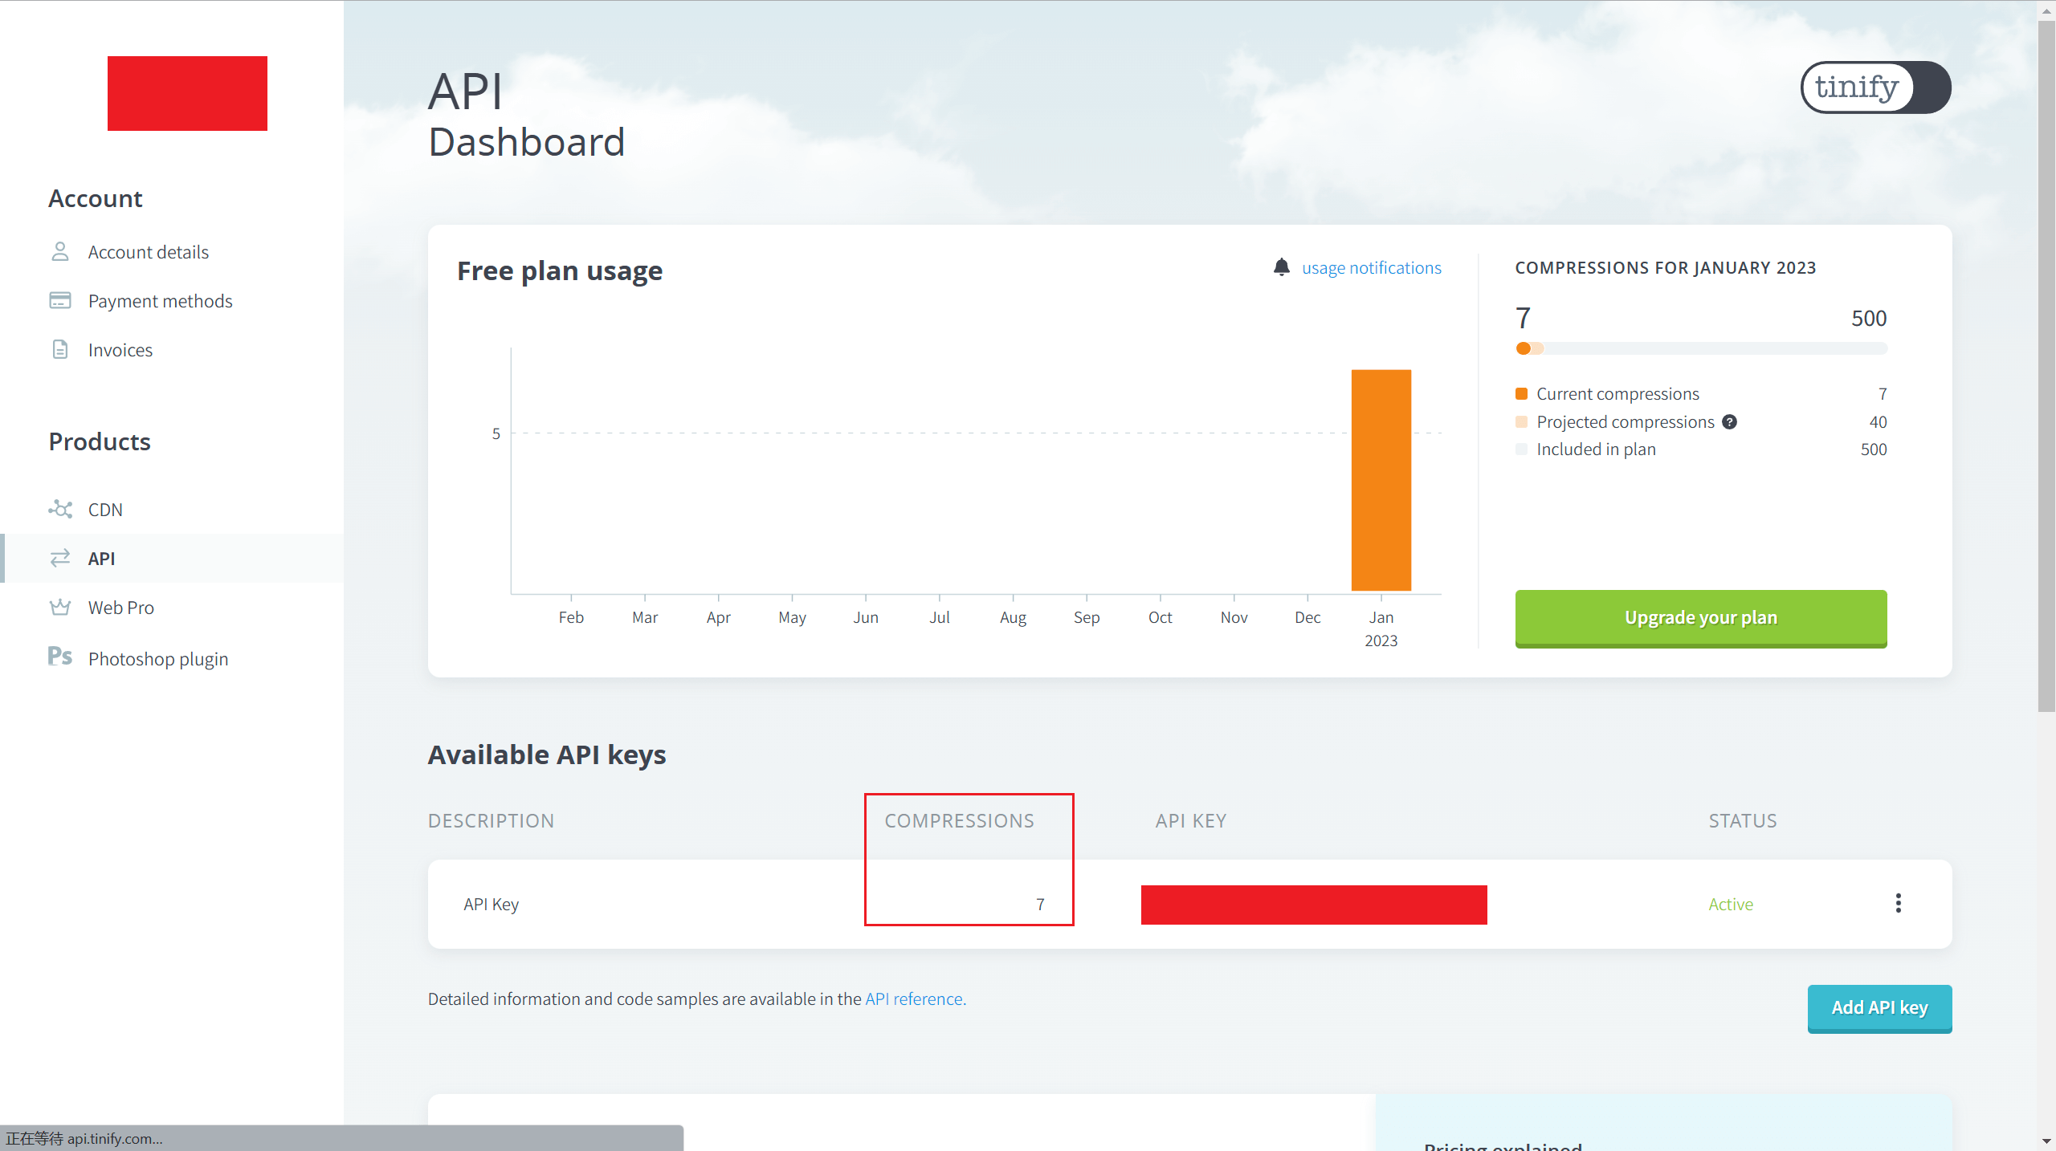Click the redacted API key value
Screen dimensions: 2056x1151
click(1314, 905)
